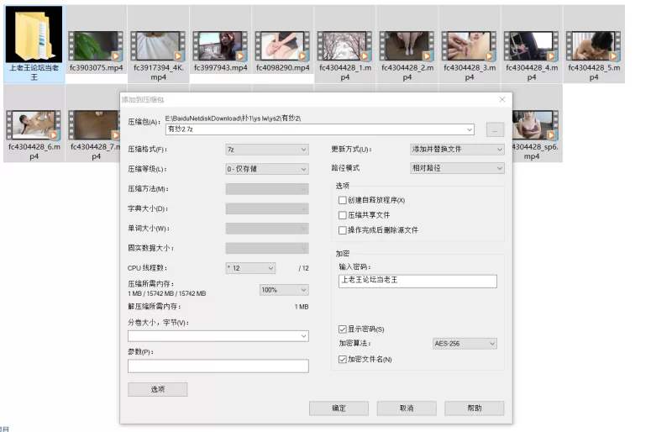Select the fc4304428_6.mp4 file icon
672x432 pixels.
click(34, 124)
